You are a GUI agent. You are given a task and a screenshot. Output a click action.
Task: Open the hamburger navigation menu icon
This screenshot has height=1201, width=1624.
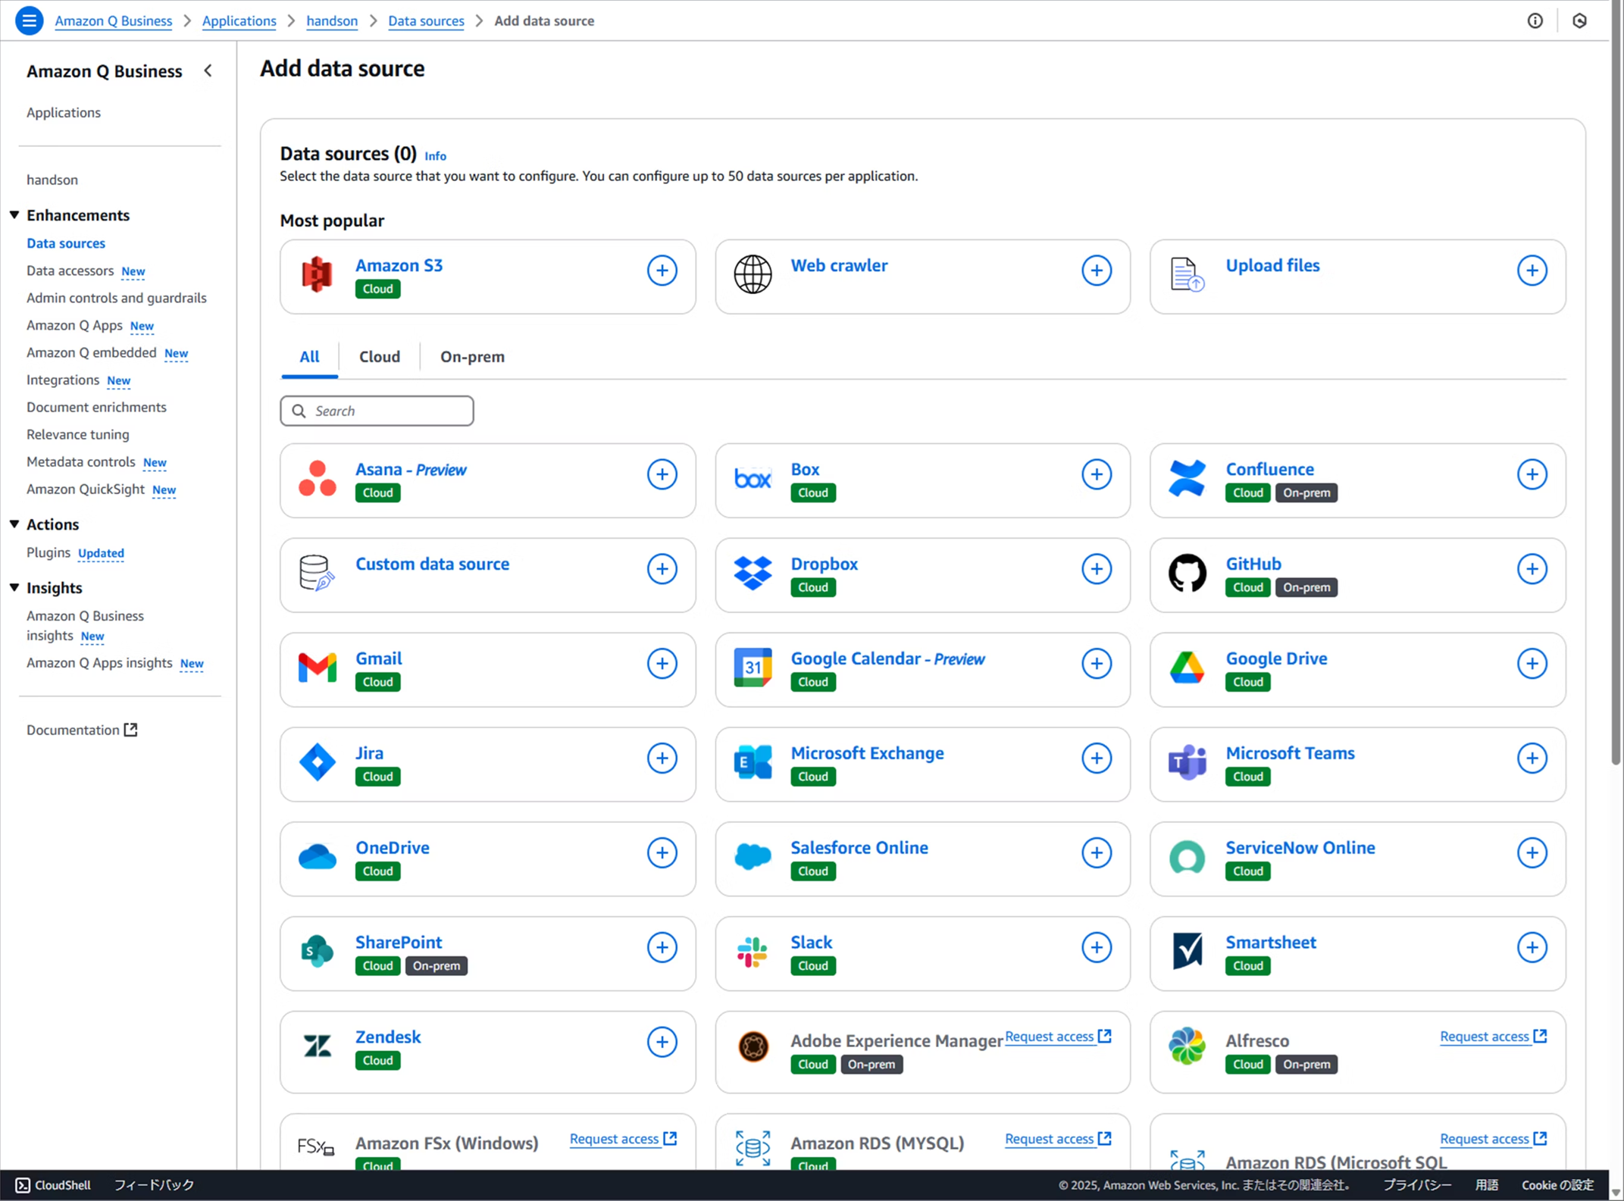29,20
